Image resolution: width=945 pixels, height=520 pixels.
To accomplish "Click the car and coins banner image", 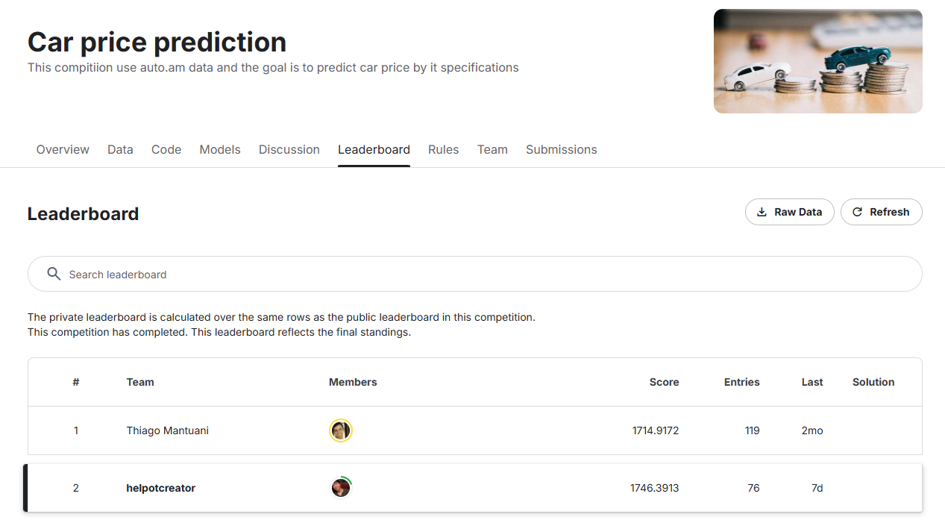I will click(x=818, y=61).
